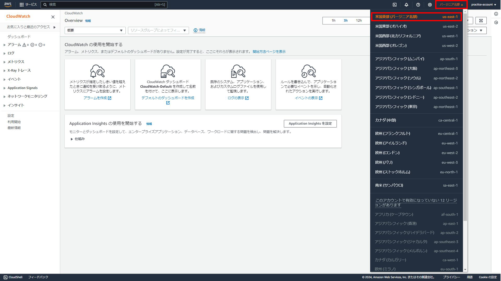
Task: Open the settings gear icon
Action: pos(430,5)
